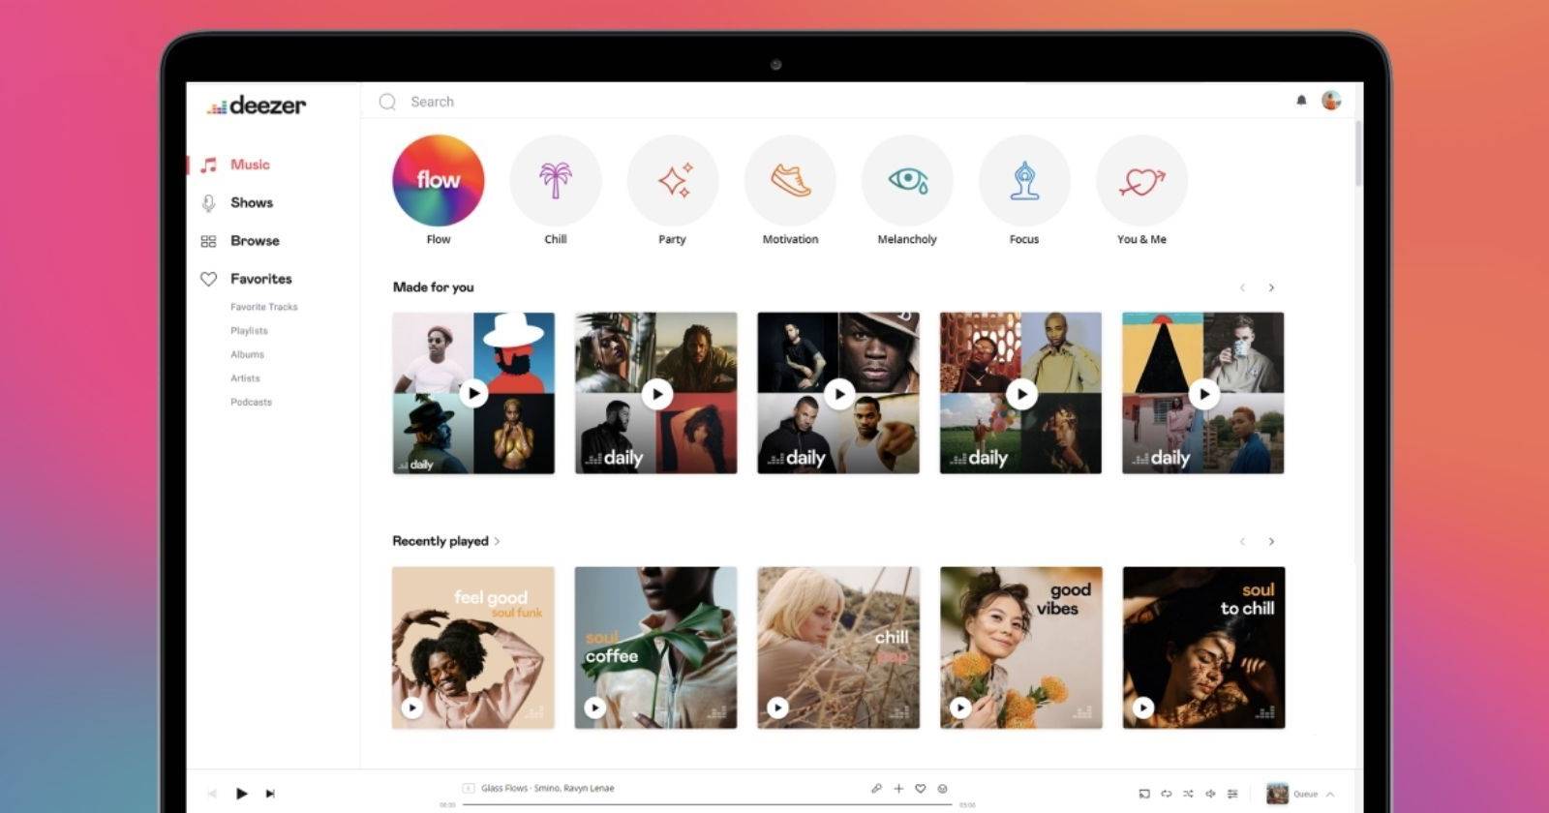Click the Made for you heading
Viewport: 1549px width, 813px height.
[433, 287]
